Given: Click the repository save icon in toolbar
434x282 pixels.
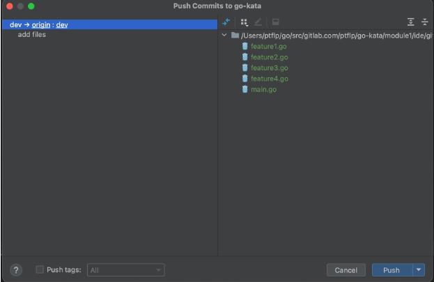Looking at the screenshot, I should [x=275, y=22].
